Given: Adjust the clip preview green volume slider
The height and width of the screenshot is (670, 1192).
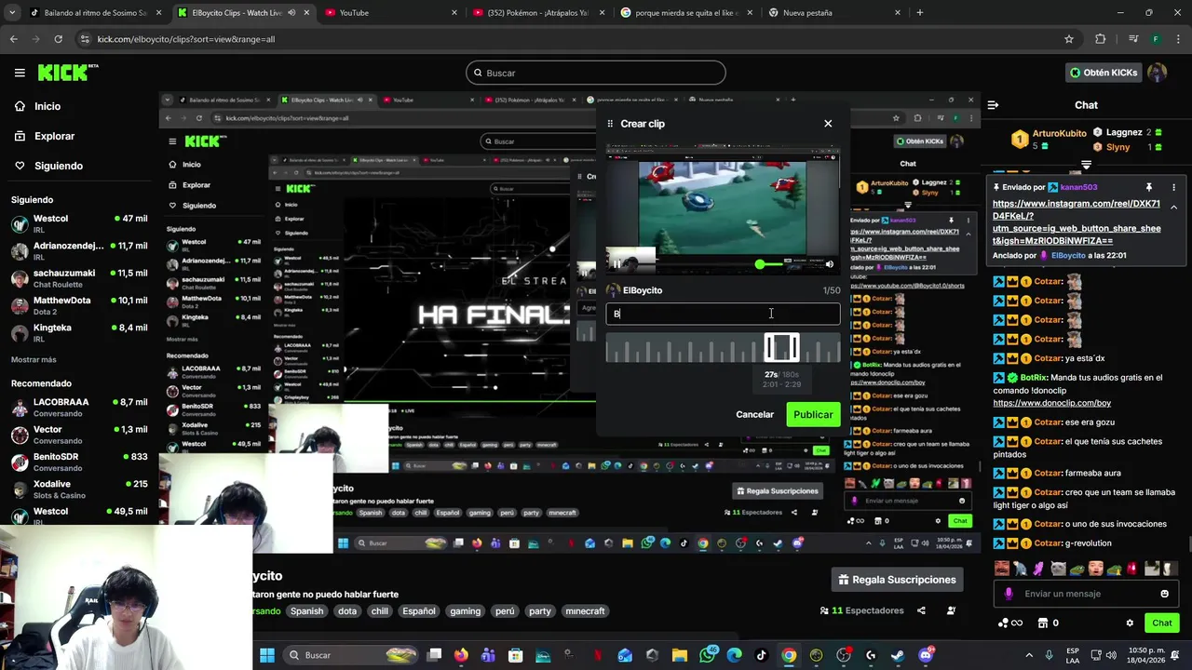Looking at the screenshot, I should pos(771,265).
